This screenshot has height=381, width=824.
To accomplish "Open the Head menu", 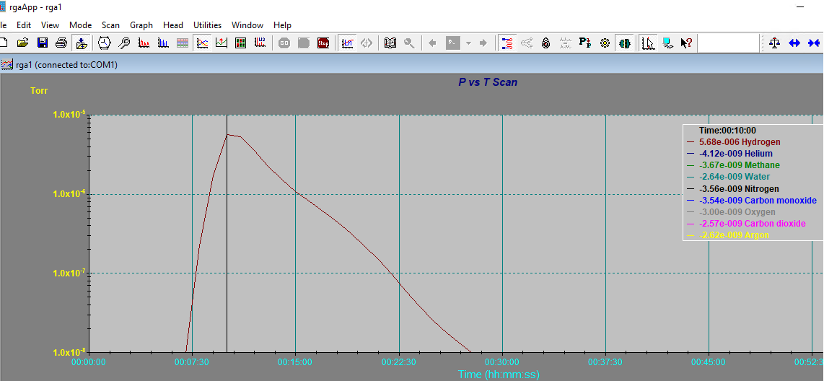I will tap(172, 25).
